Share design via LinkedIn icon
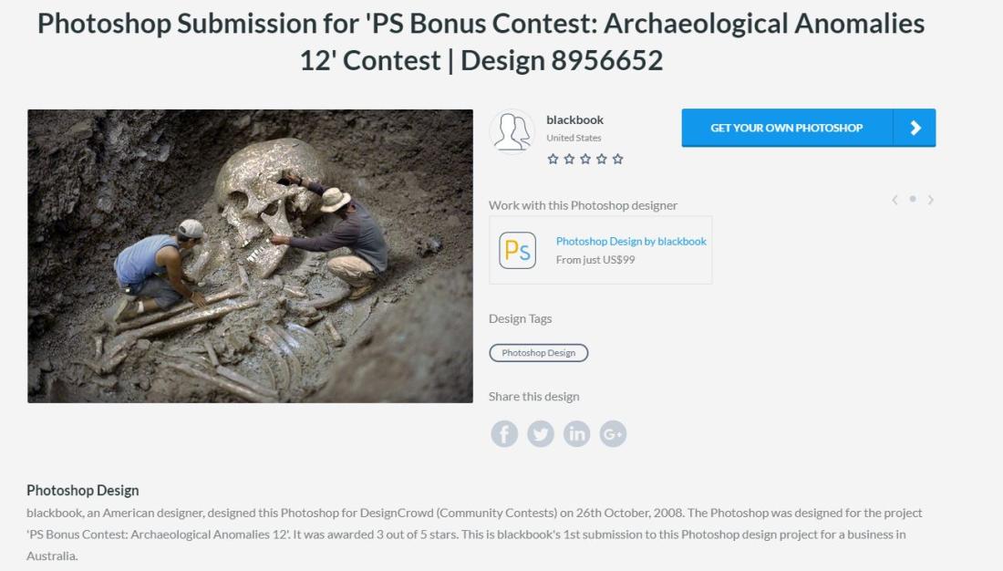This screenshot has width=1003, height=571. (577, 434)
